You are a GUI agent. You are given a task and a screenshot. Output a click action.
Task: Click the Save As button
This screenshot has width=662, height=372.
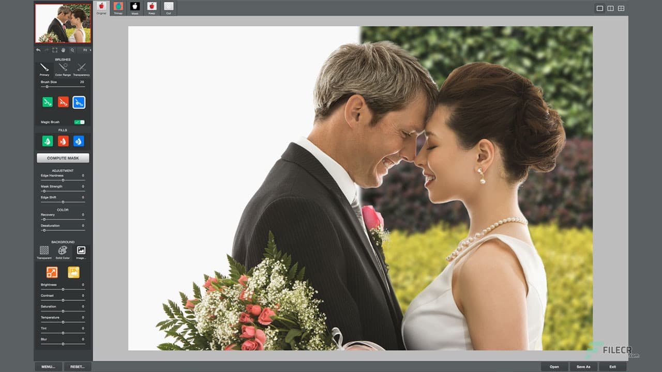pyautogui.click(x=583, y=367)
